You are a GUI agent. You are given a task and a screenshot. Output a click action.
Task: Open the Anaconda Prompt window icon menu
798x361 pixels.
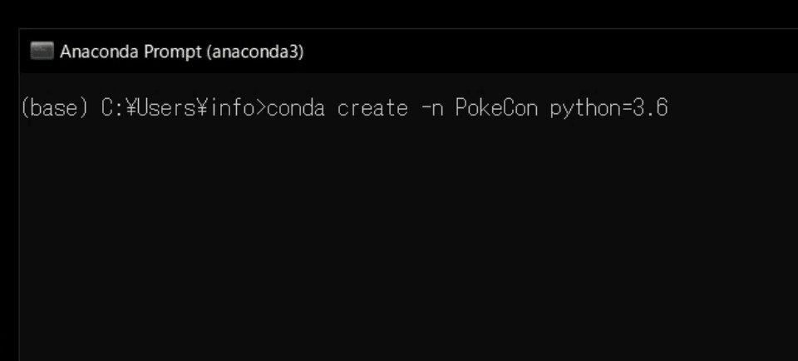pyautogui.click(x=42, y=52)
